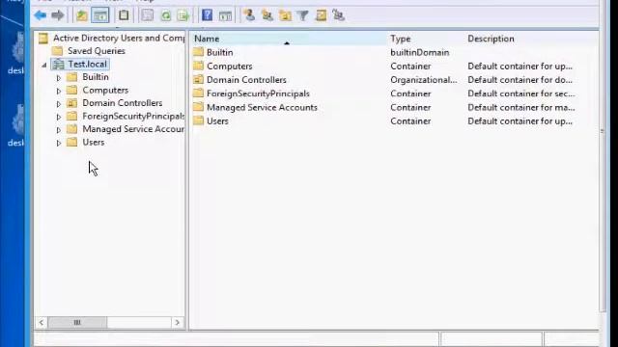
Task: Select the Computers row in the list
Action: click(230, 67)
